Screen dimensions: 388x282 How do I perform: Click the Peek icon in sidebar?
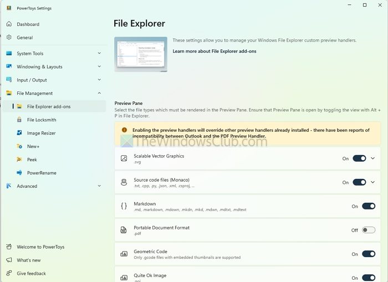[x=19, y=160]
